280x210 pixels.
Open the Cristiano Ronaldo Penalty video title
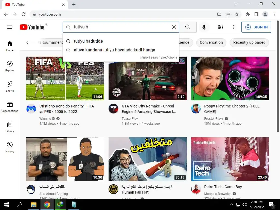point(67,109)
